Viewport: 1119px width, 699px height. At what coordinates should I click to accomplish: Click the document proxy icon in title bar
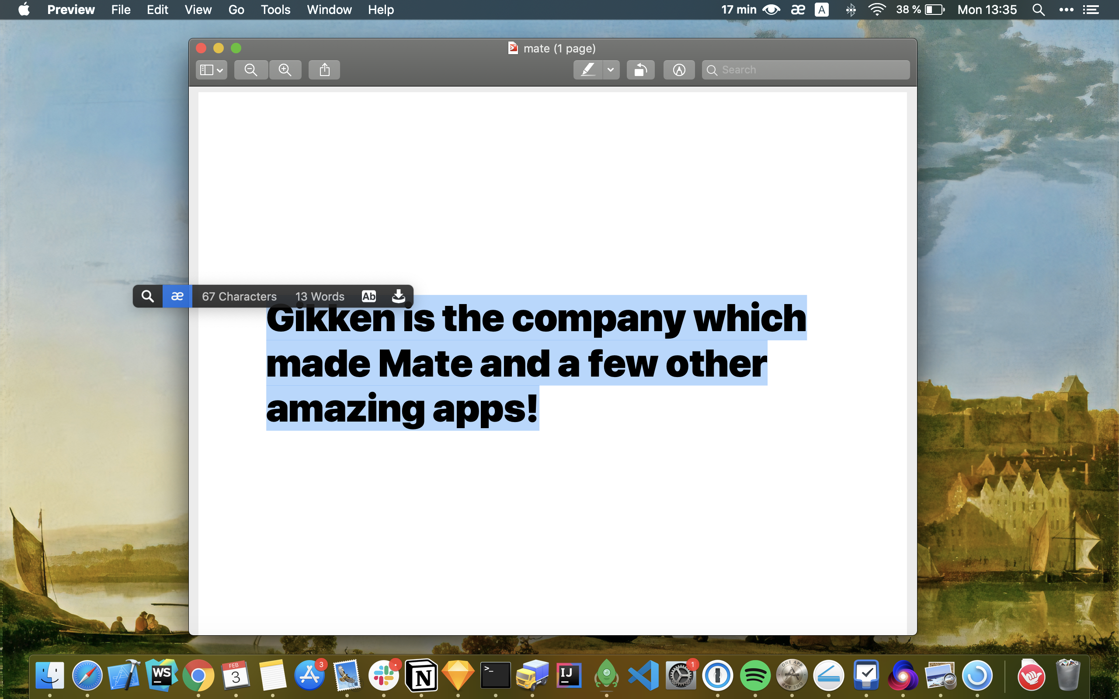pos(513,48)
